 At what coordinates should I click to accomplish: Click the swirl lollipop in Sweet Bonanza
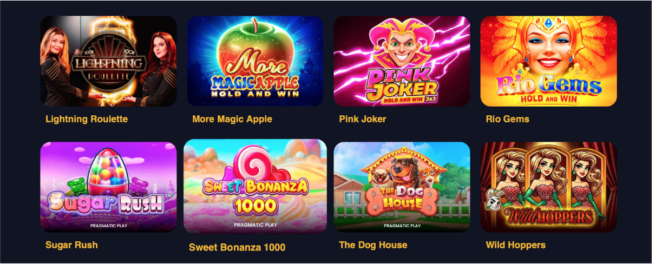(x=254, y=162)
